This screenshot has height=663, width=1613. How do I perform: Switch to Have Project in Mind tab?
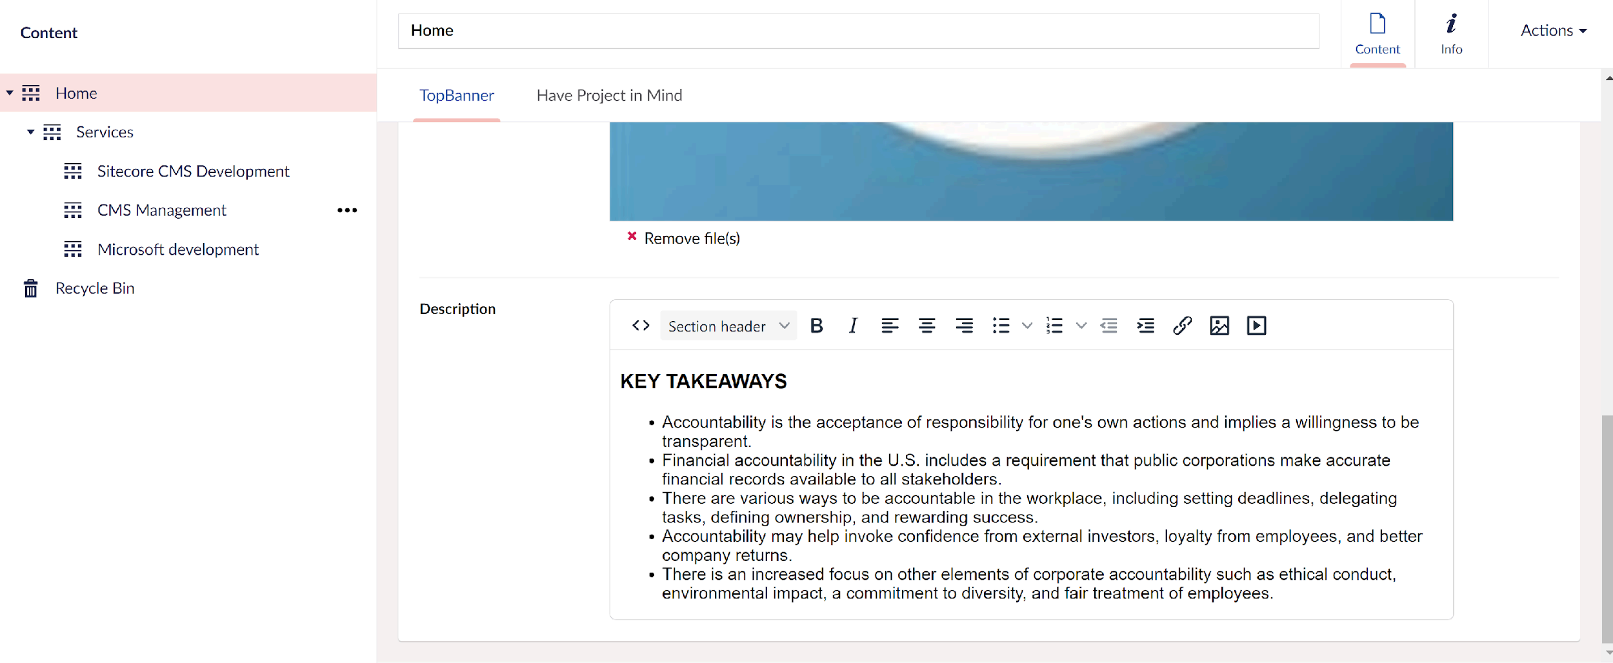pos(609,95)
